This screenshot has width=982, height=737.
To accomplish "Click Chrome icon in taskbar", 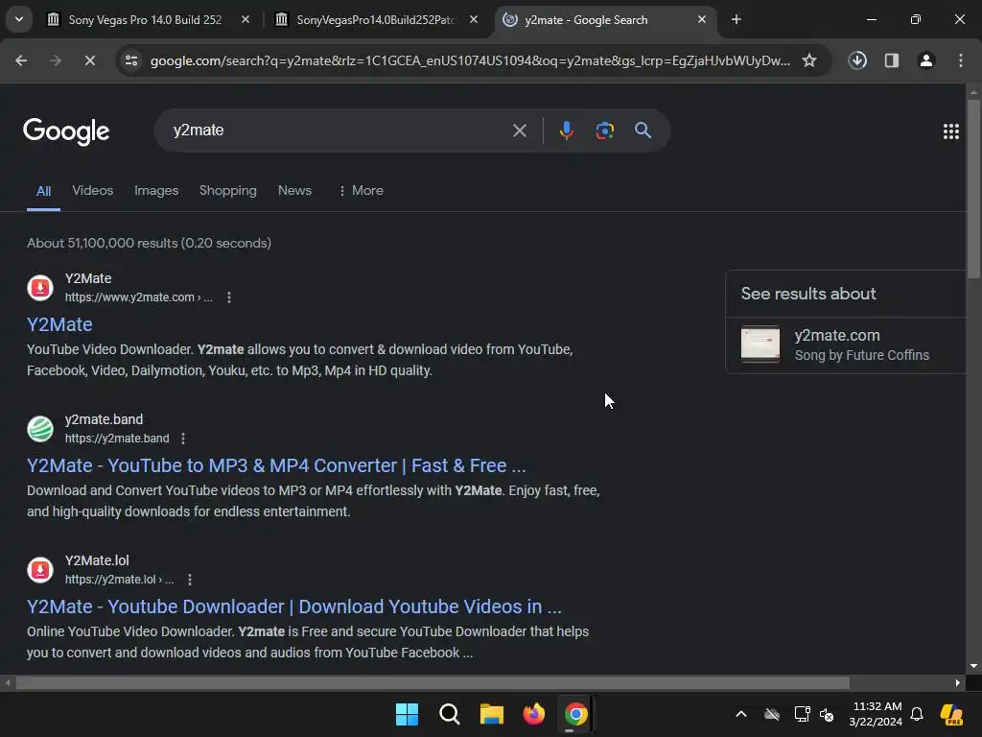I will click(575, 714).
